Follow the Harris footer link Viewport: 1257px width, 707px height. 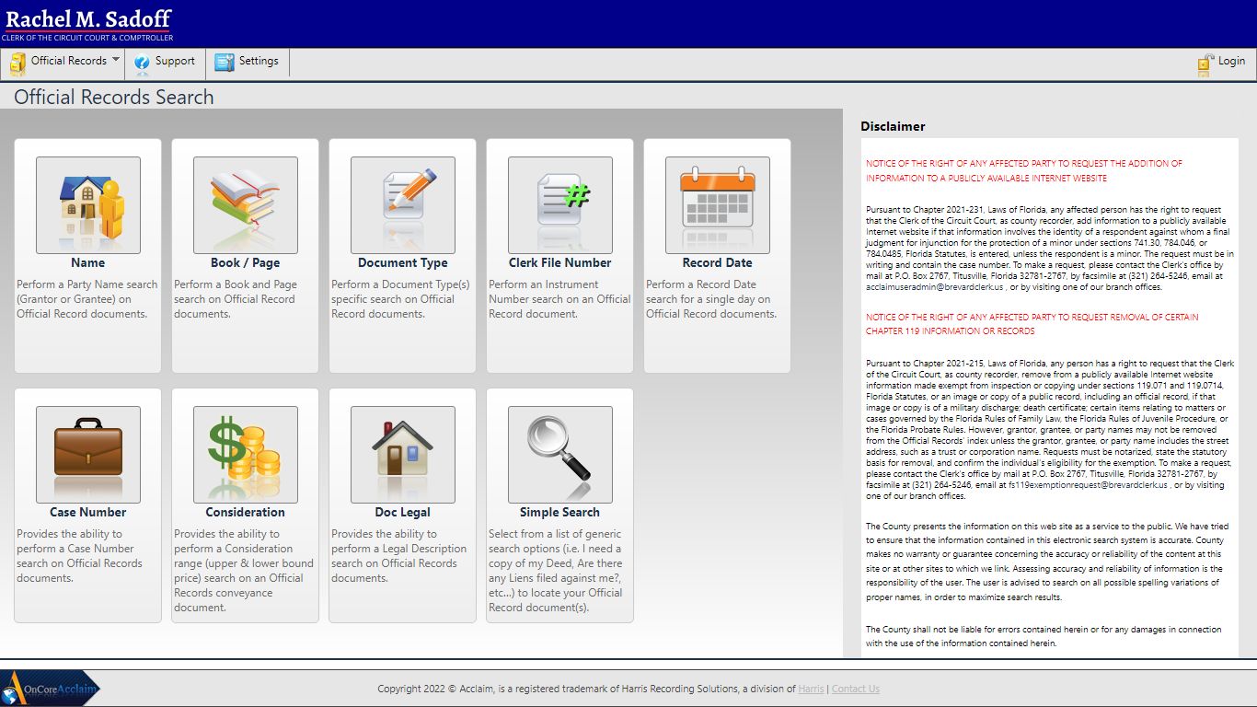point(811,689)
